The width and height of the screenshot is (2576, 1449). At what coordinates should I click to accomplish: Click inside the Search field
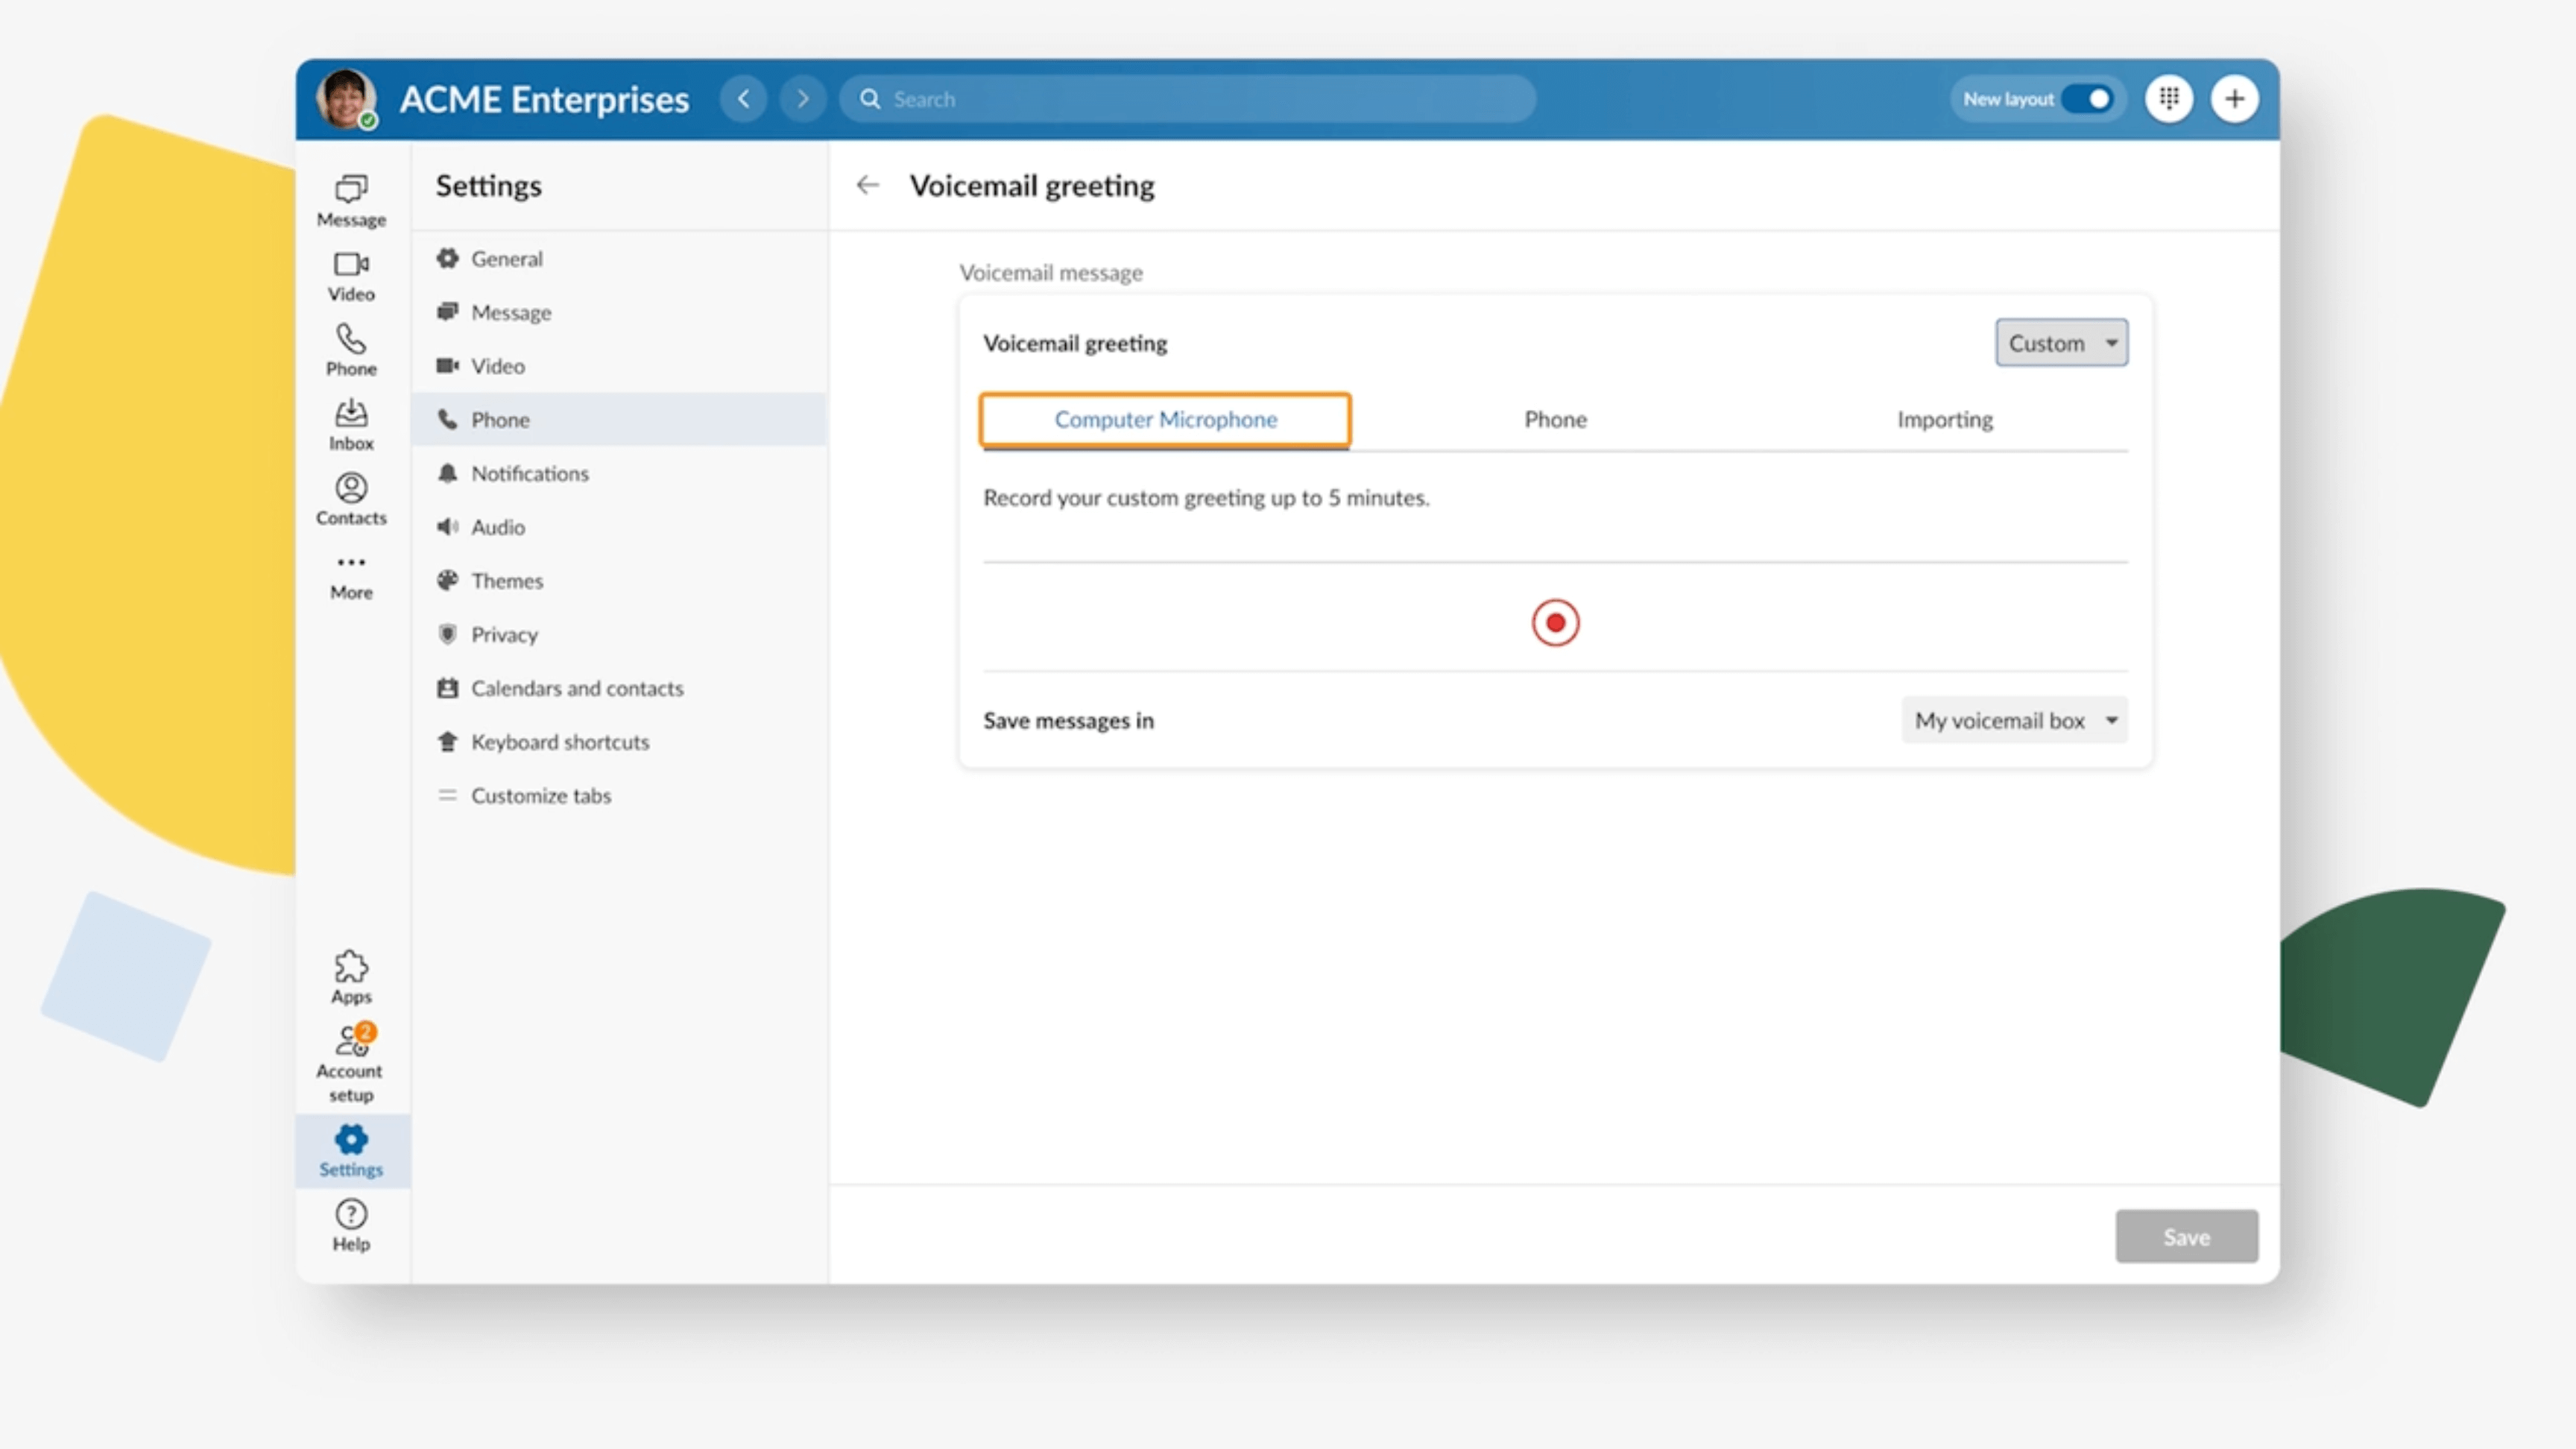pos(1180,98)
